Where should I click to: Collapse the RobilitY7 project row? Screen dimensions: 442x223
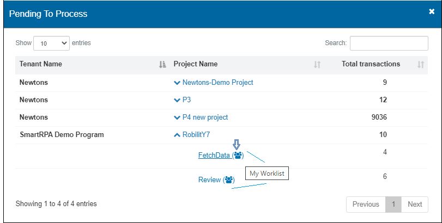[177, 135]
